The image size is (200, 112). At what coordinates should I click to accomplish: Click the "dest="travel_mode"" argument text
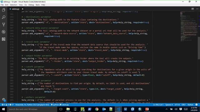(x=98, y=50)
